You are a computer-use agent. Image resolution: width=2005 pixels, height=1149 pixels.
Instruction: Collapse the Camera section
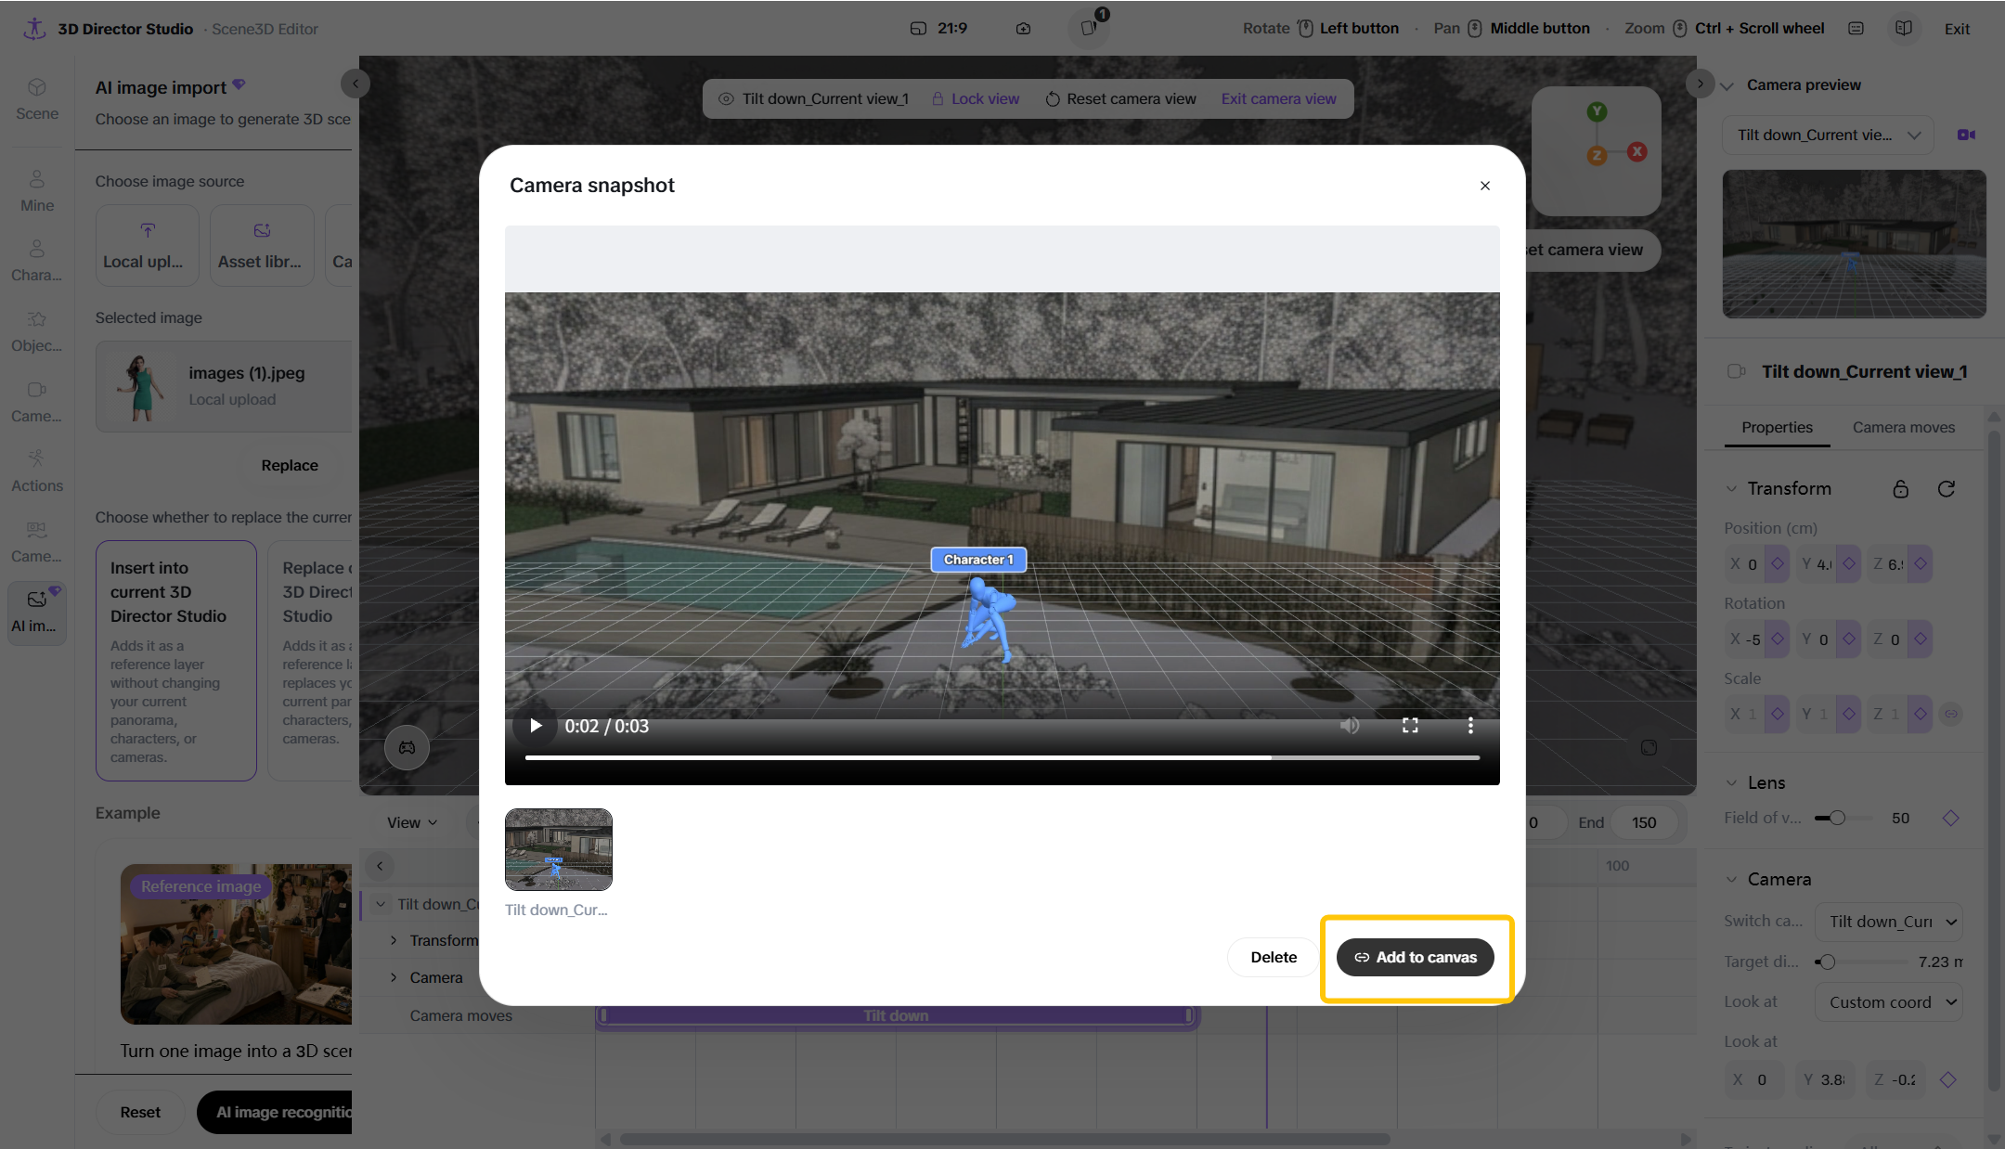click(x=1731, y=880)
